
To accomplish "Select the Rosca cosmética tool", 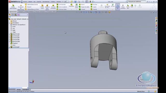I will [123, 7].
